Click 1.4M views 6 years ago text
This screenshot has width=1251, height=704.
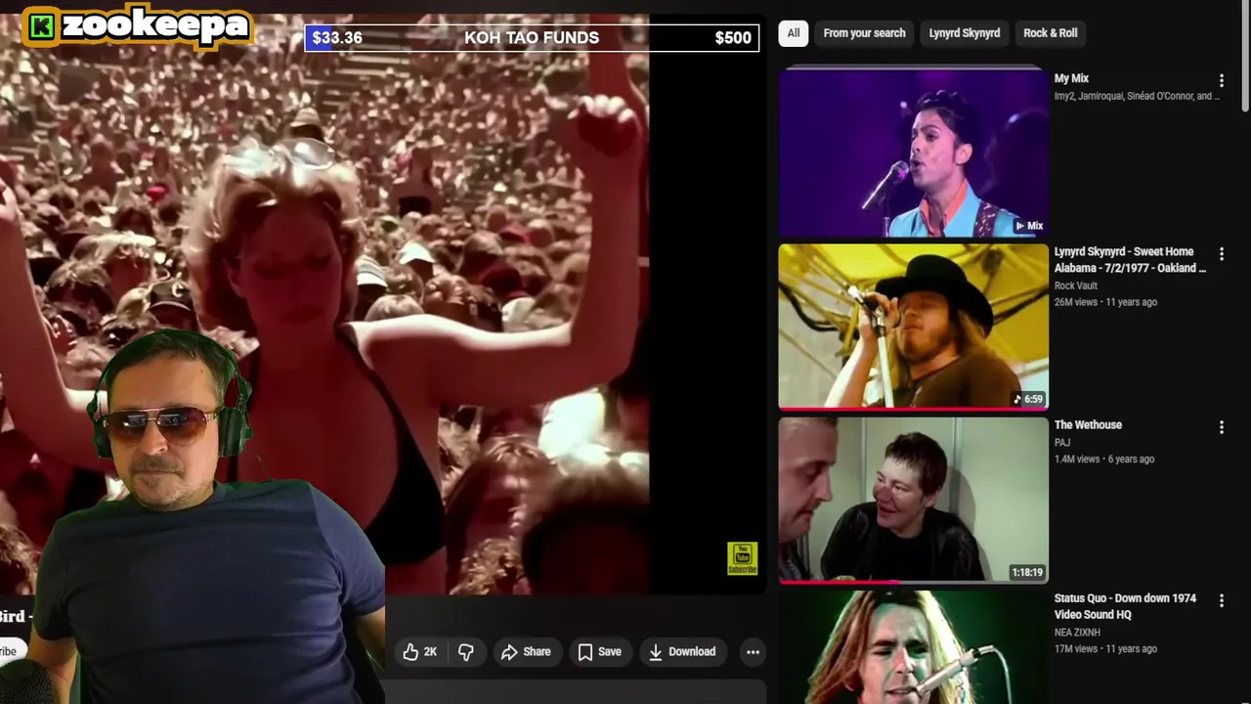[x=1103, y=460]
